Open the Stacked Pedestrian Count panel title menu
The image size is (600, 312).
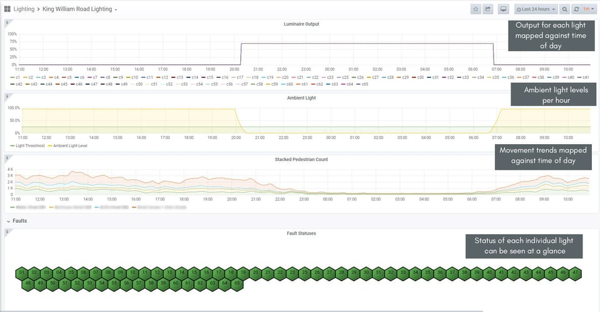click(301, 159)
